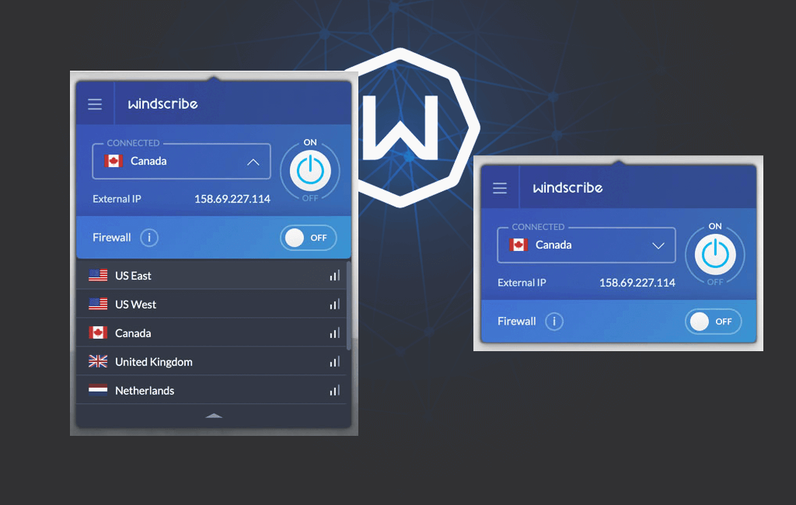Click CONNECTED status label in left panel
This screenshot has width=796, height=505.
(133, 143)
